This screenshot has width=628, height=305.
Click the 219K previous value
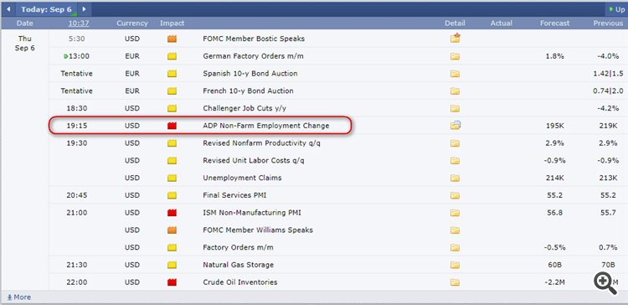[x=609, y=126]
